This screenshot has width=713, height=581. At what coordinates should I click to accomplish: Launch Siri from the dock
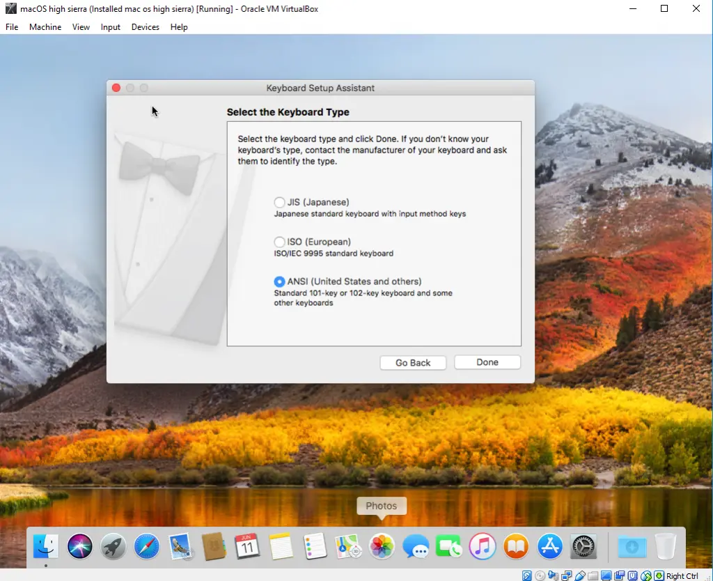tap(79, 546)
